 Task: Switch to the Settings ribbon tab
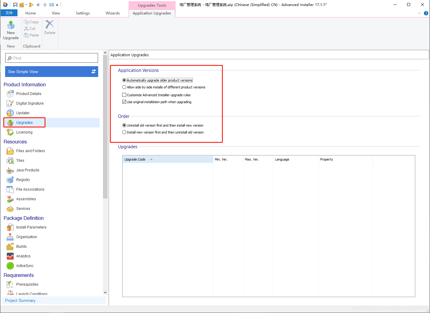(x=83, y=13)
